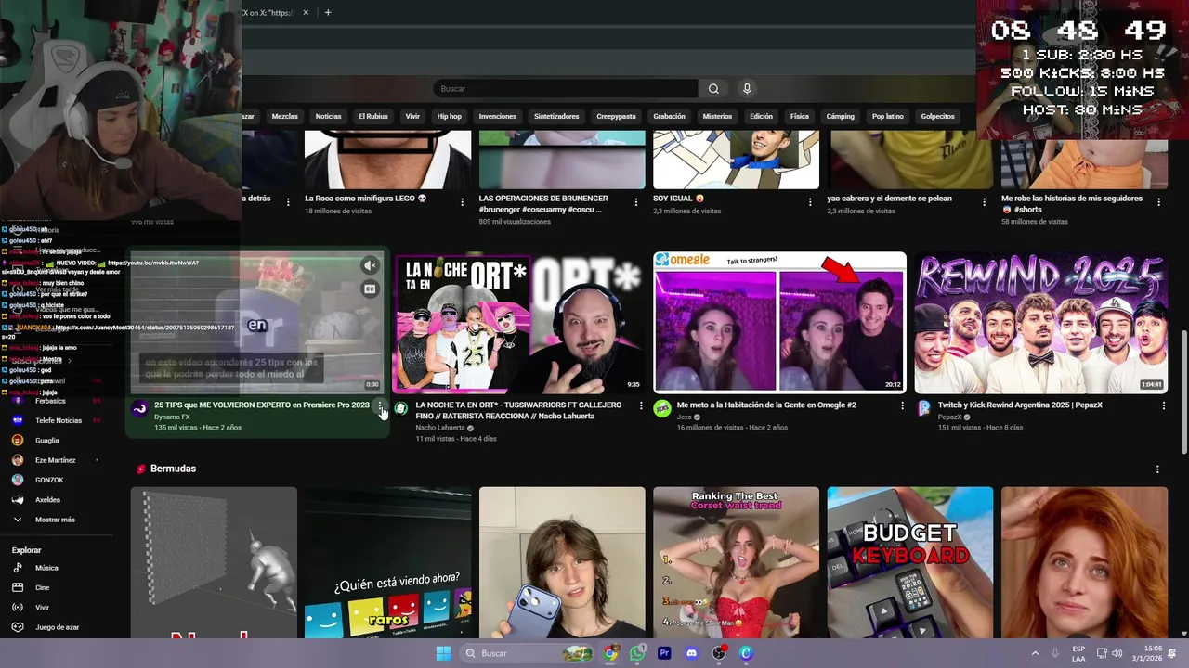Open options menu for LA NOCHE TA EN ORT video
1189x668 pixels.
(x=641, y=405)
